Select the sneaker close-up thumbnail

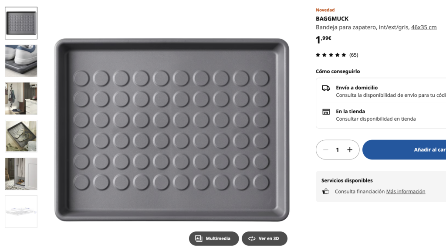pos(20,61)
